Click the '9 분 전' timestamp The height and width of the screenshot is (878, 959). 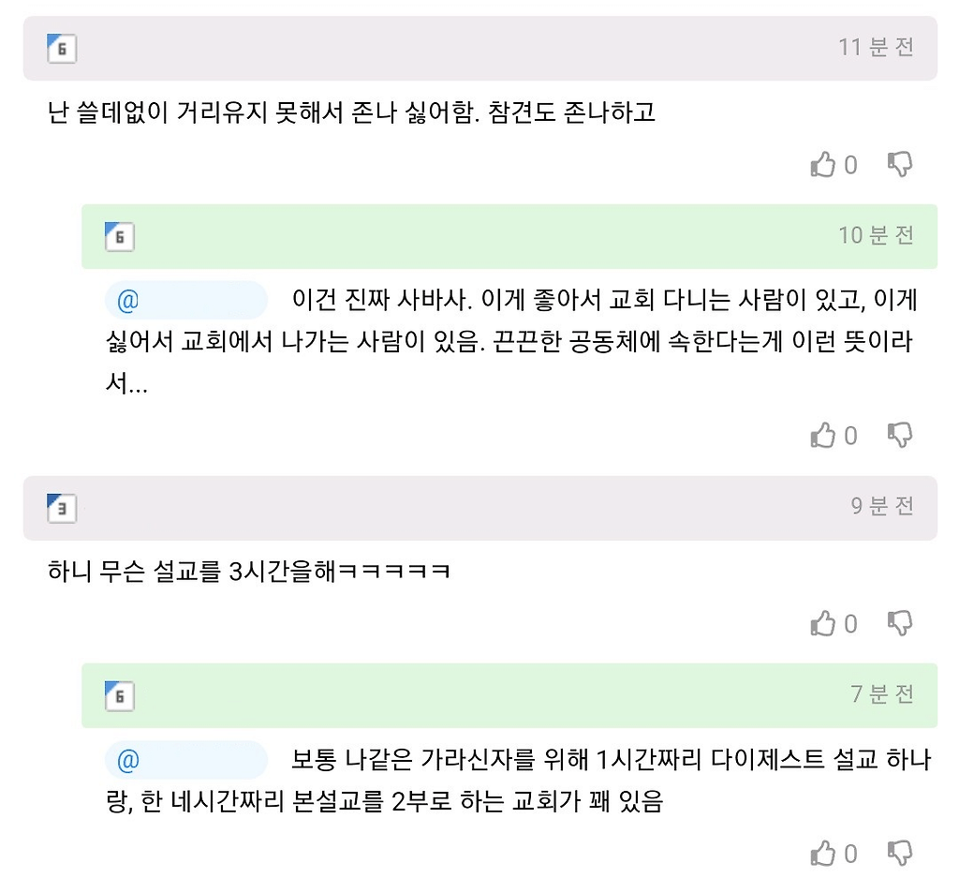(x=882, y=506)
